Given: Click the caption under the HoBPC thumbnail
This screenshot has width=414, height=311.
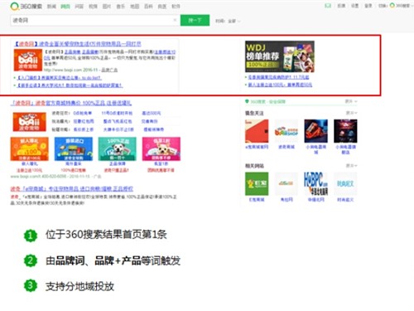Looking at the screenshot, I should [x=315, y=199].
